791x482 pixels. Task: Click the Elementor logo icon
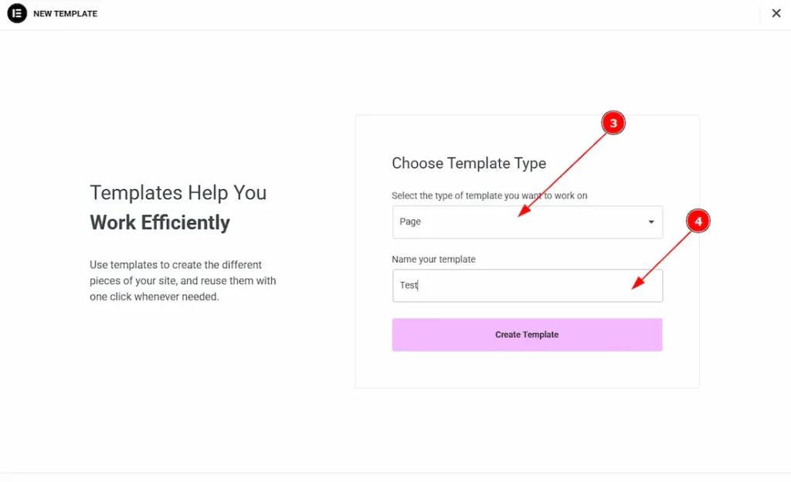[x=17, y=13]
